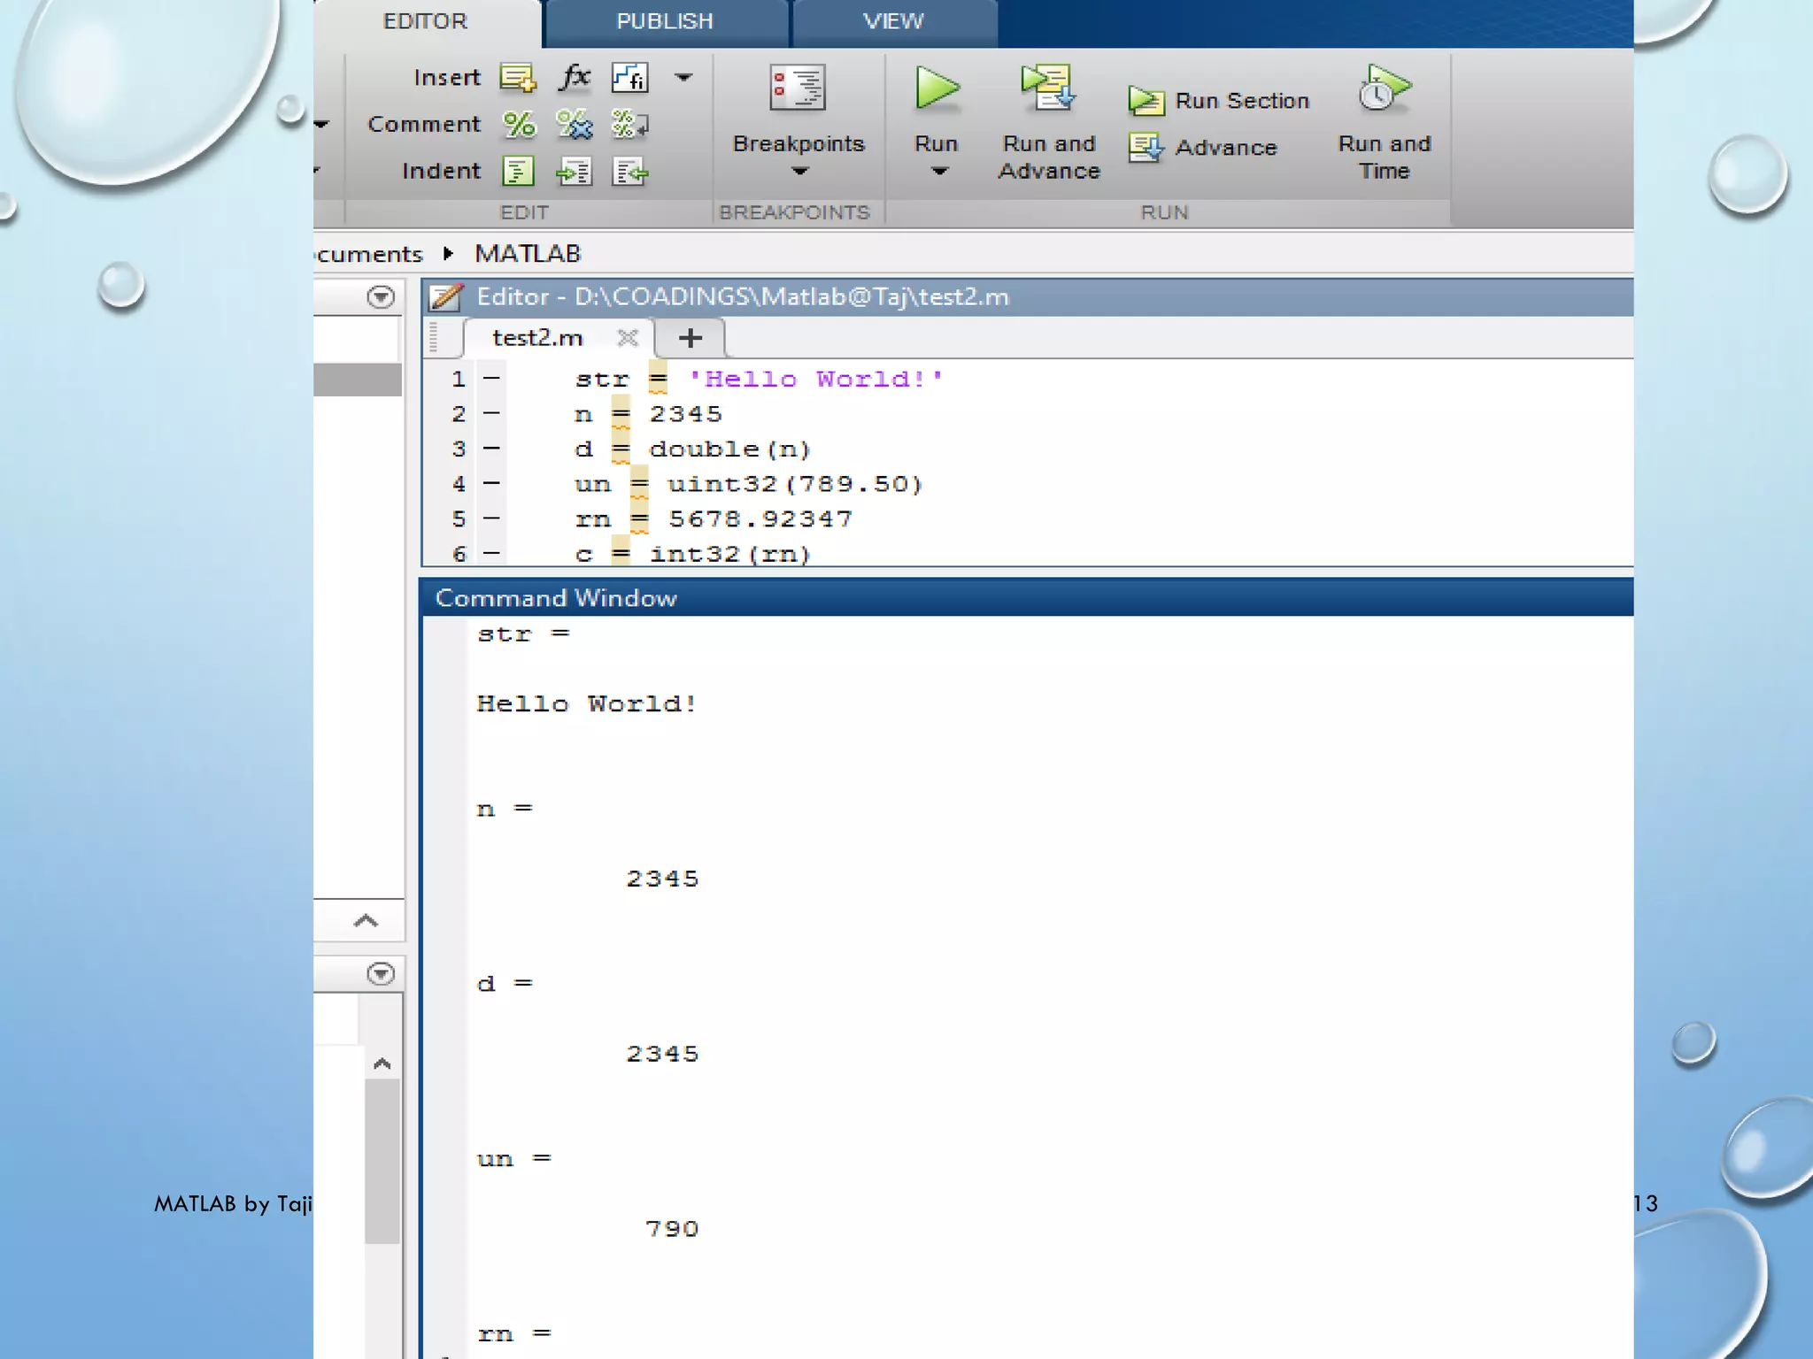
Task: Click 5678.92347 value on line 5
Action: coord(760,519)
